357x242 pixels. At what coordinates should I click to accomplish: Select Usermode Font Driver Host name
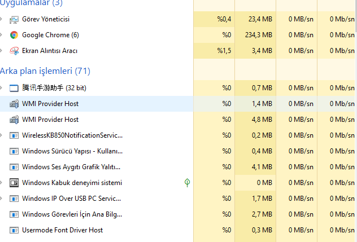pos(62,230)
